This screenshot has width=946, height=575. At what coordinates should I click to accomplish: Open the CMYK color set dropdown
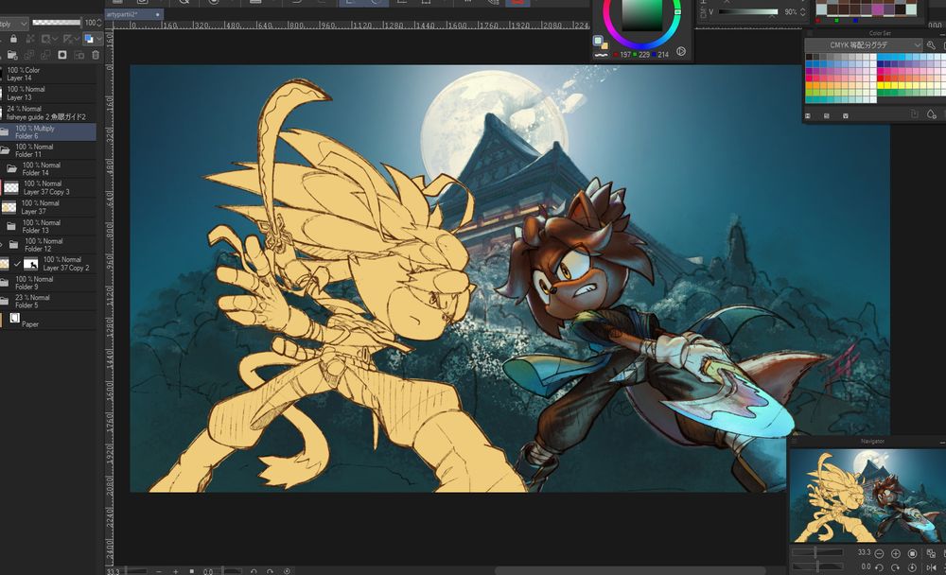tap(864, 45)
